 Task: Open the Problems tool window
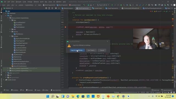tap(15, 90)
